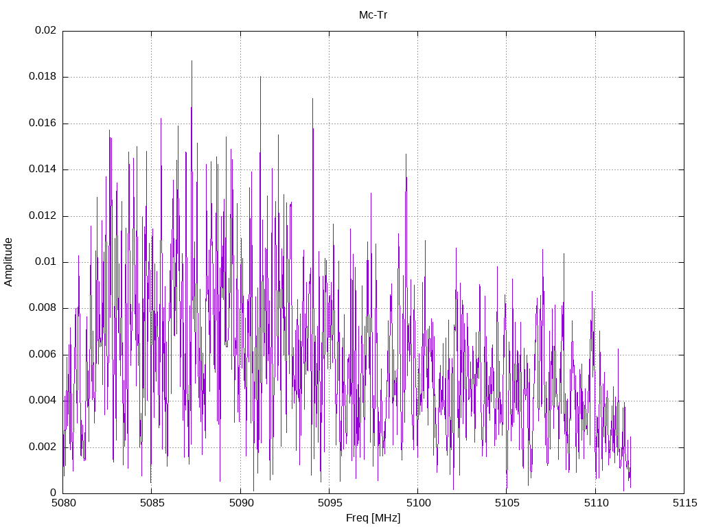The height and width of the screenshot is (527, 703).
Task: Click the x-axis tick label 5105
Action: tap(507, 503)
